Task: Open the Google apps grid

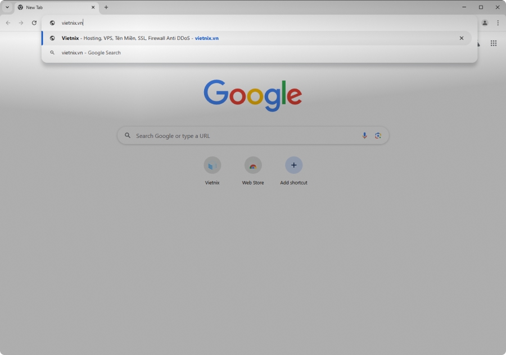Action: click(493, 43)
